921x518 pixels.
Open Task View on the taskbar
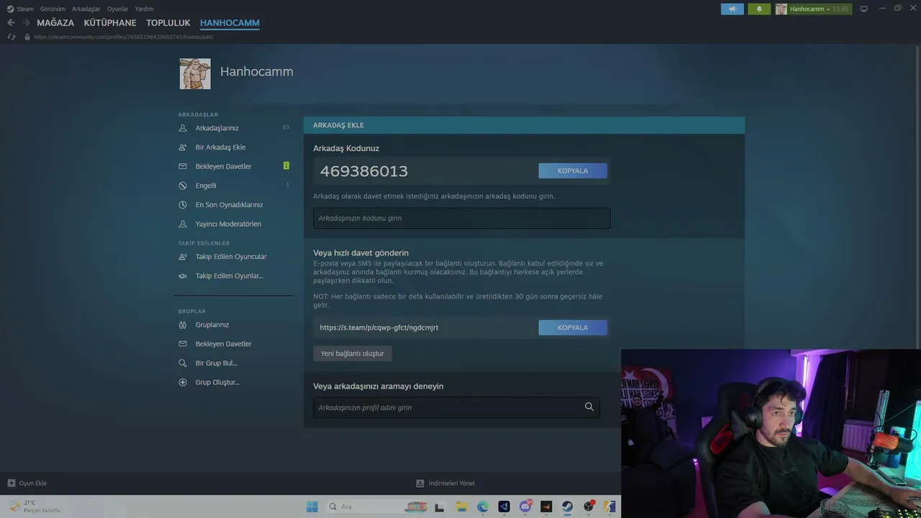[439, 506]
